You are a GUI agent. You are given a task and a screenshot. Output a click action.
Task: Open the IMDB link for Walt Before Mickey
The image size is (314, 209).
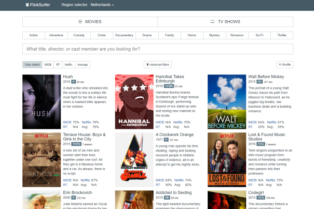(x=253, y=122)
